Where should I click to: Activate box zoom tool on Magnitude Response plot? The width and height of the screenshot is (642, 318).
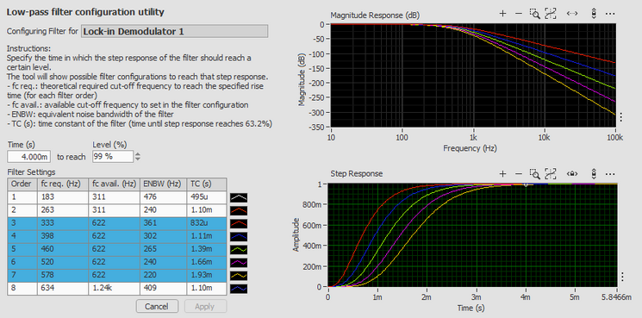pyautogui.click(x=535, y=14)
